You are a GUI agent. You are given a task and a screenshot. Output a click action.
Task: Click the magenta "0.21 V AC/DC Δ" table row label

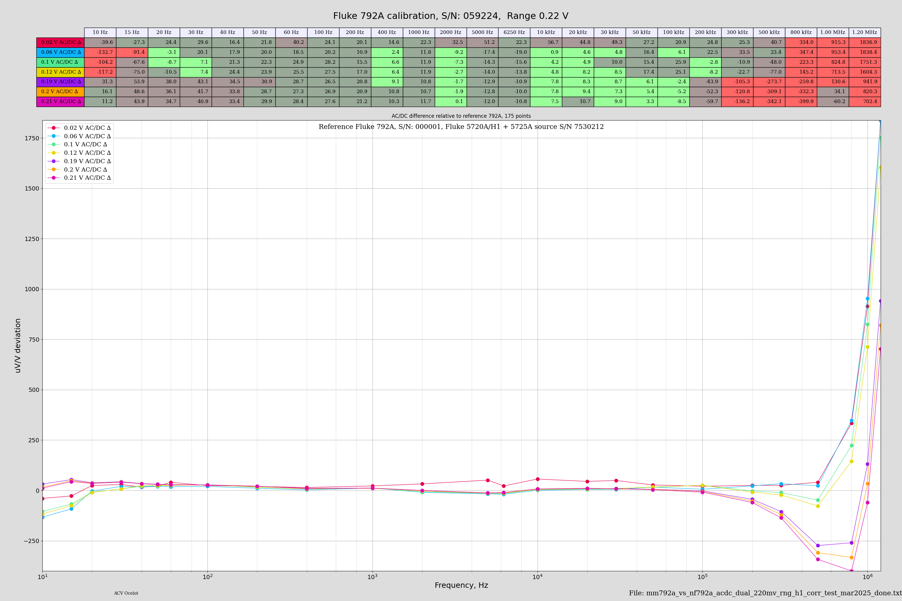pos(61,102)
